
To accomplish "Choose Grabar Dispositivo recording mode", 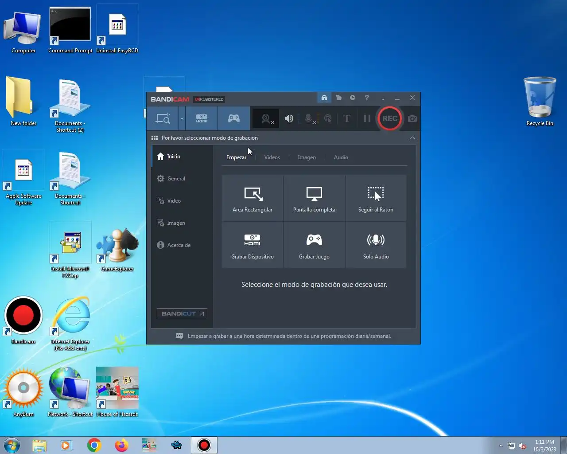I will (x=252, y=245).
